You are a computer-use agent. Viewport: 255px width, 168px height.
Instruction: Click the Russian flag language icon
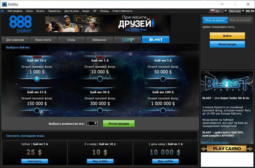tap(212, 11)
